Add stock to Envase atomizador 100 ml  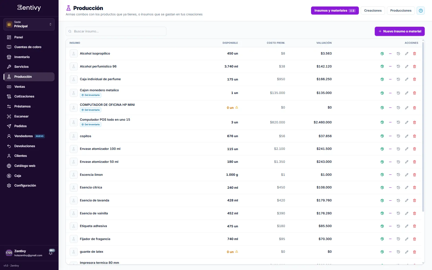click(x=382, y=149)
